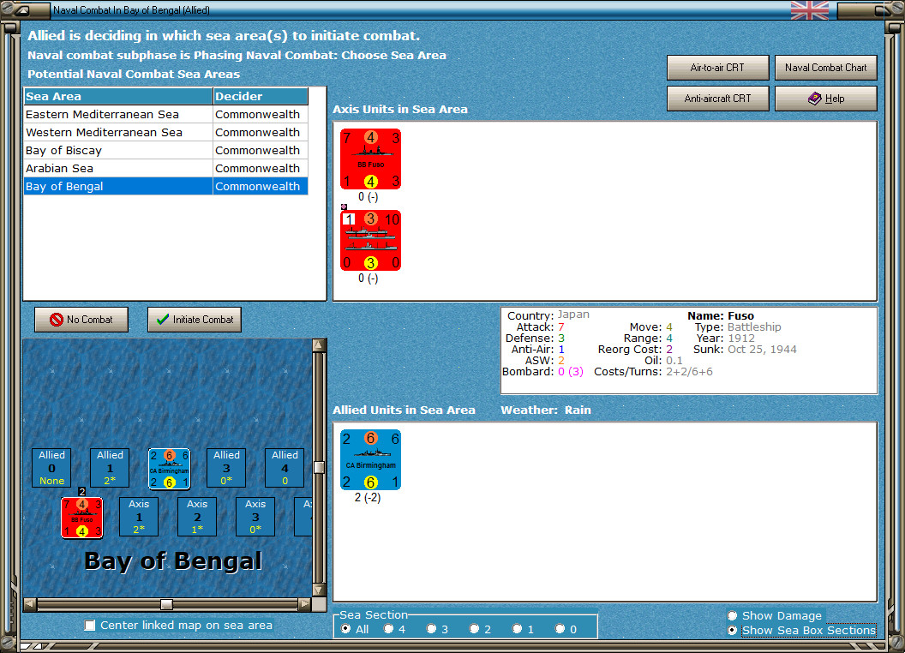Select Western Mediterranean Sea row
This screenshot has height=653, width=905.
click(165, 132)
